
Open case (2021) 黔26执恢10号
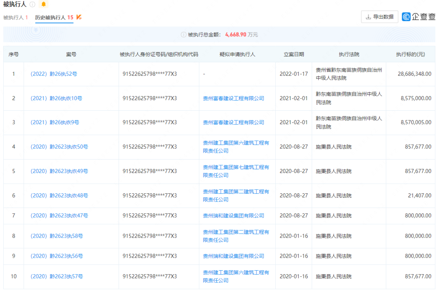57,98
